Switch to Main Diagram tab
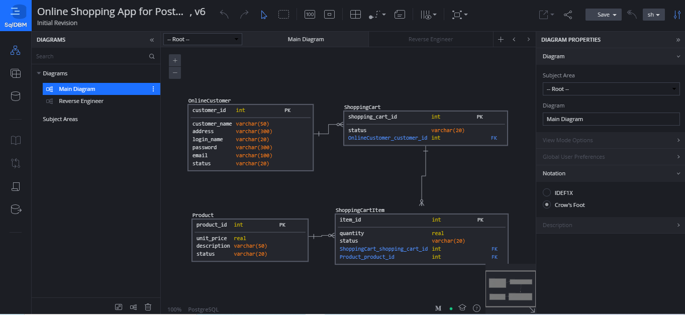The height and width of the screenshot is (315, 685). pos(306,39)
